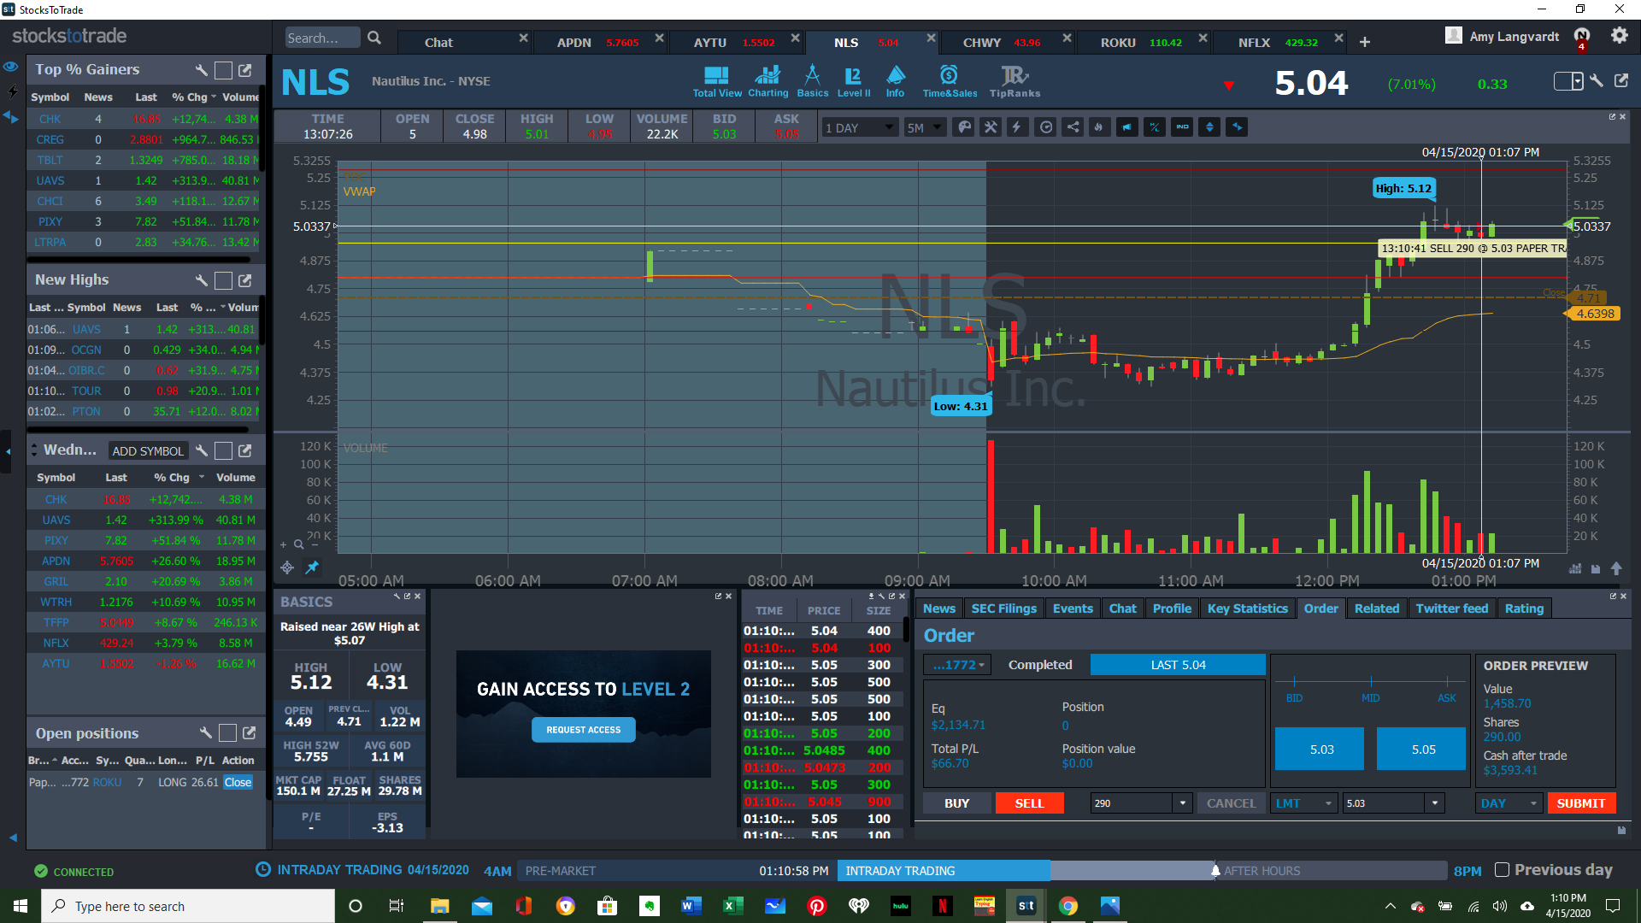Screen dimensions: 1641x923
Task: Toggle the Top % Gainers panel checkbox
Action: [223, 70]
